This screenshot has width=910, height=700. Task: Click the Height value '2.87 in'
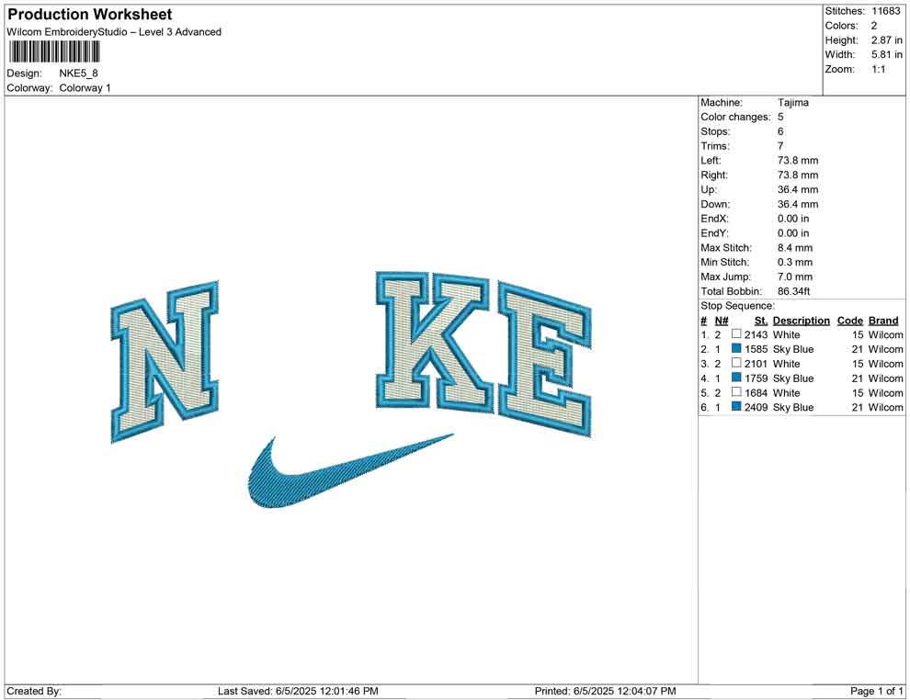coord(886,40)
